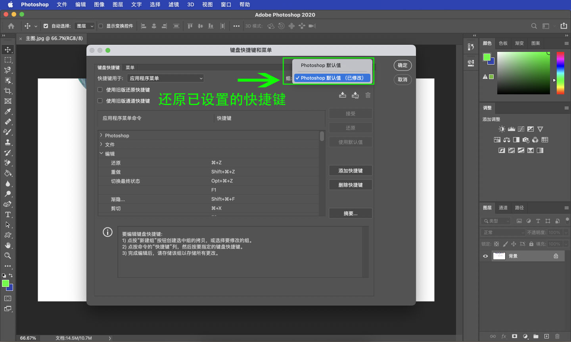The image size is (571, 342).
Task: Open the 窗口 menu in the menu bar
Action: 226,5
